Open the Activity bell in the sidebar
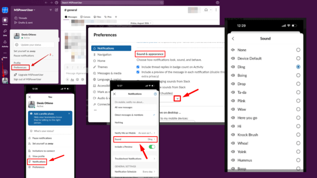The image size is (317, 178). (5, 43)
